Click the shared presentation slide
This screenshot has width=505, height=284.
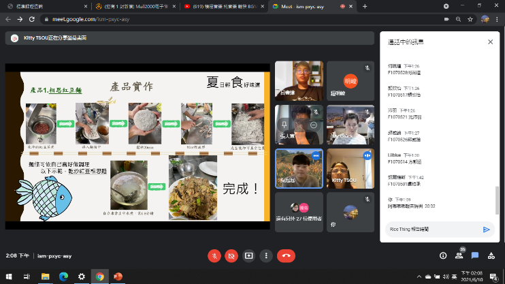click(137, 146)
